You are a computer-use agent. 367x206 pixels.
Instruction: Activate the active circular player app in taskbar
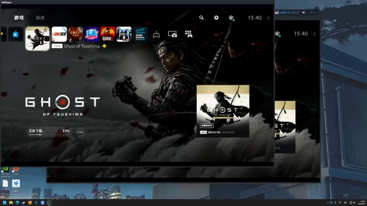(x=49, y=203)
